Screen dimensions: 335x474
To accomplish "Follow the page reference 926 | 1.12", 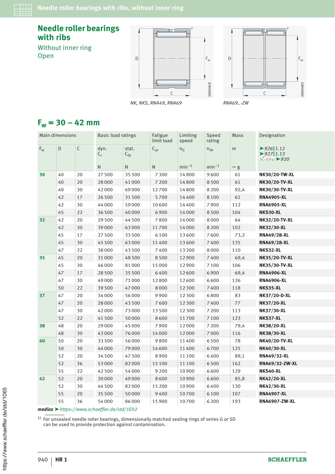I will (274, 148).
